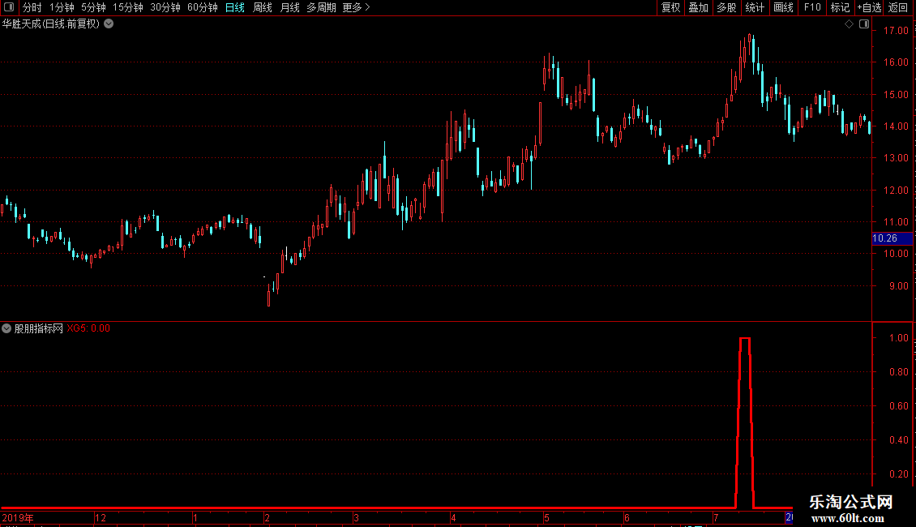Click the 1.00 indicator axis label
The width and height of the screenshot is (916, 527).
(898, 338)
